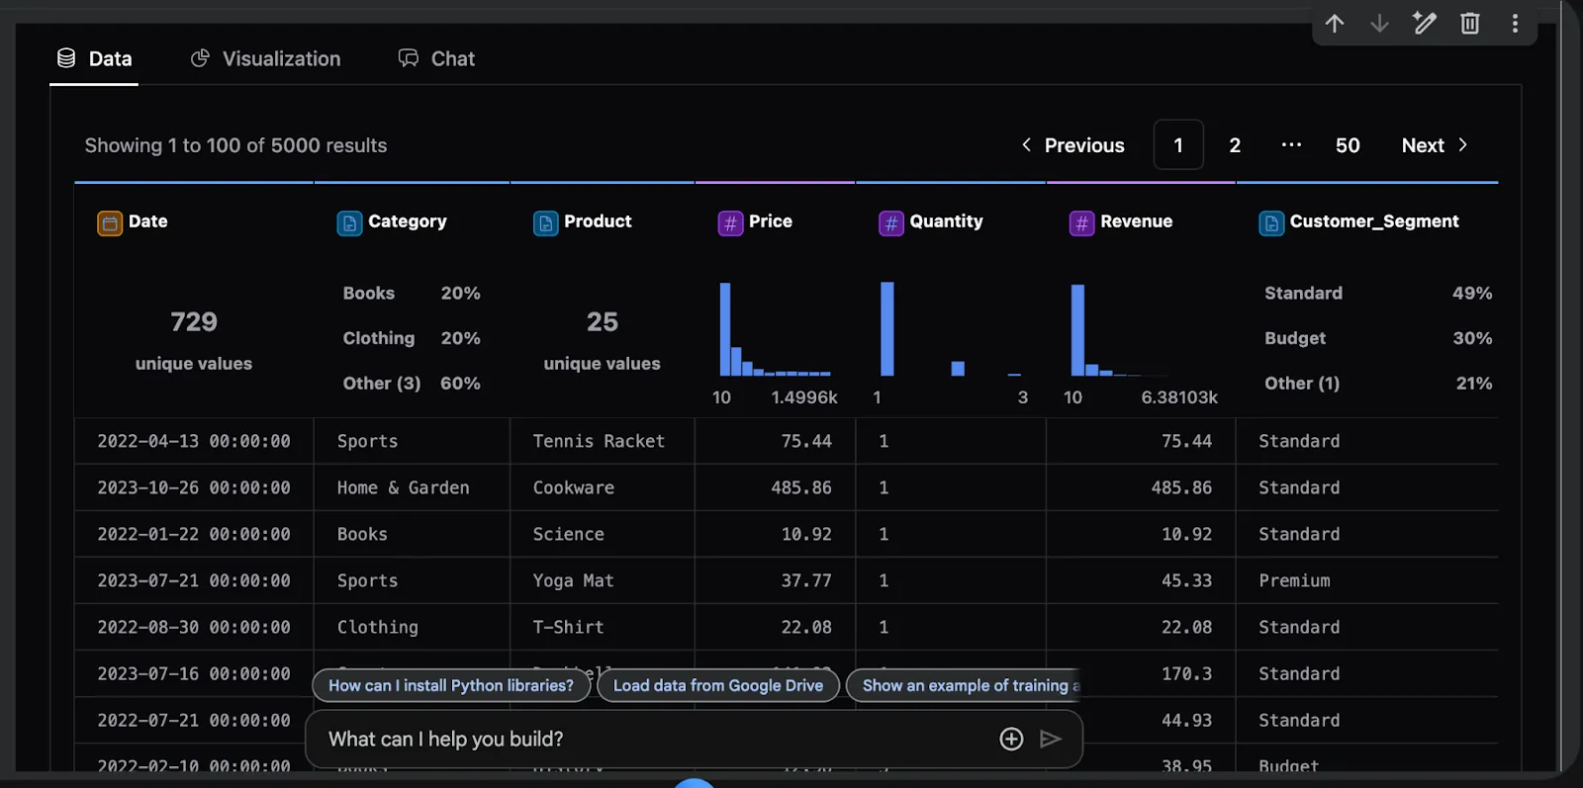Go to the Previous results page

click(x=1073, y=145)
